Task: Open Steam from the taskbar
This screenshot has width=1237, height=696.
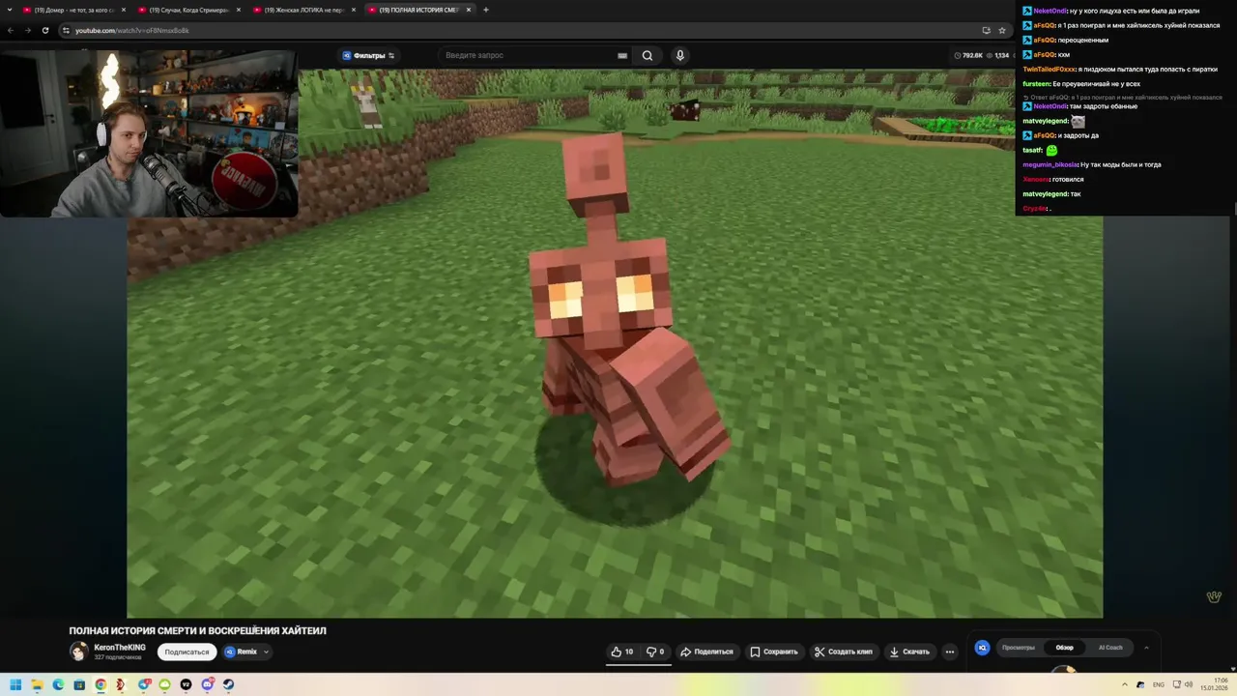Action: point(228,684)
